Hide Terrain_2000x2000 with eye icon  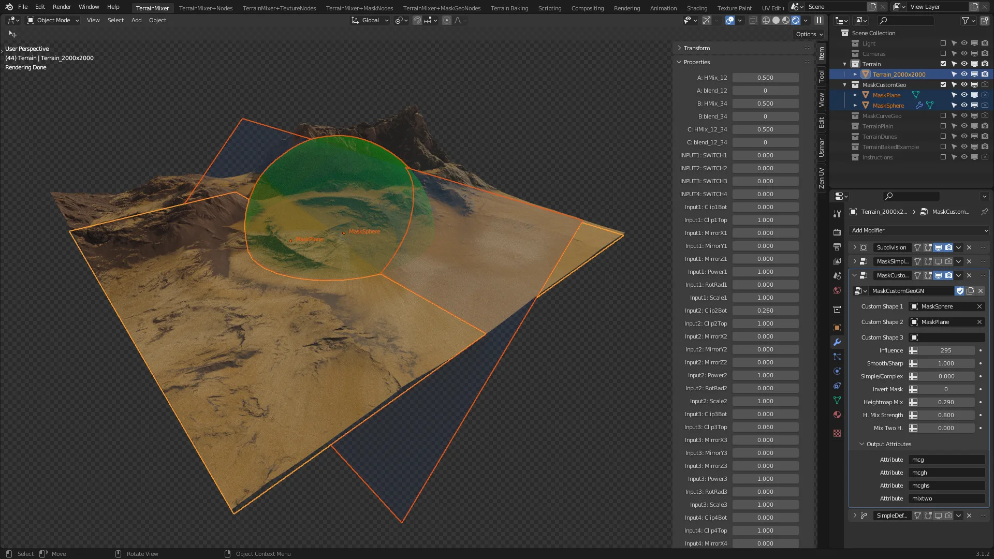964,75
